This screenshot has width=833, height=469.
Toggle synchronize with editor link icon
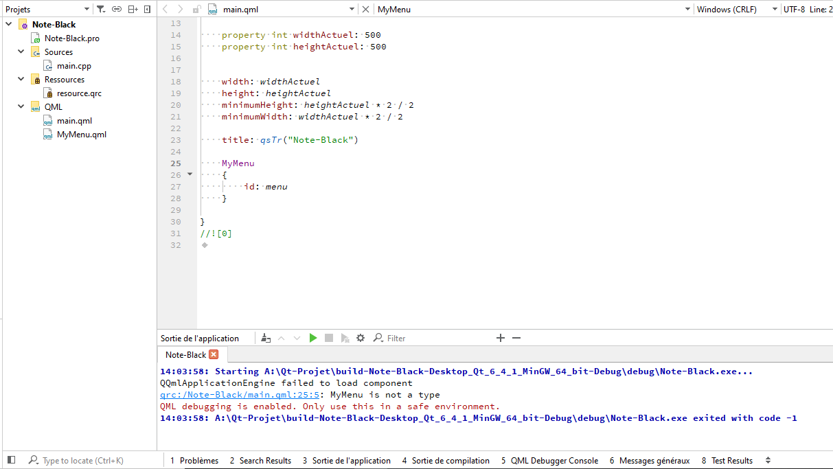117,9
